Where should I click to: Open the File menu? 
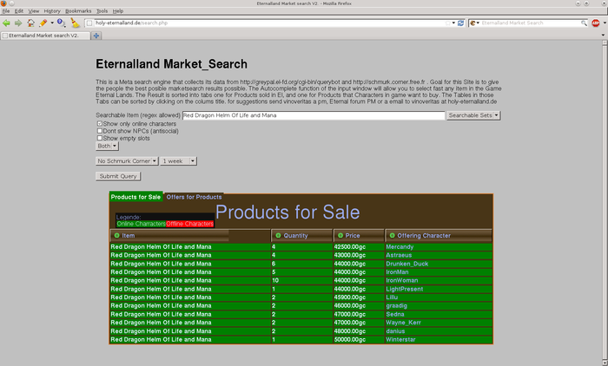click(6, 11)
